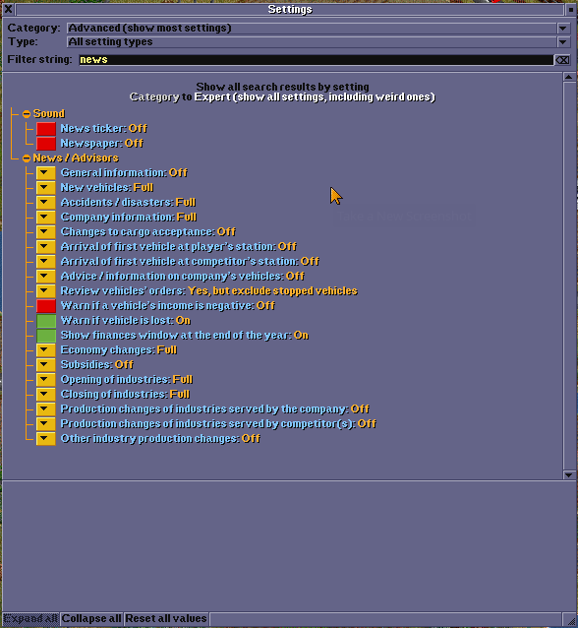Collapse the News / Advisors section
578x628 pixels.
(x=27, y=158)
